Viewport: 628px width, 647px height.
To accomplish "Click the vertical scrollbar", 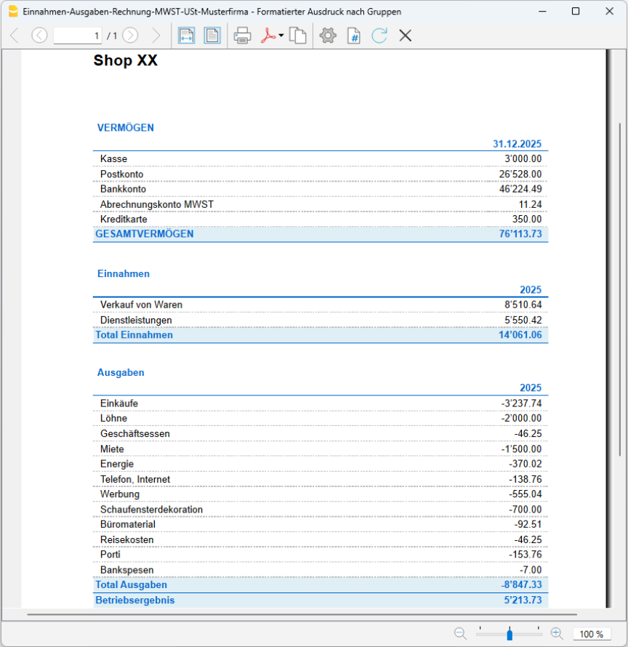I will point(620,289).
